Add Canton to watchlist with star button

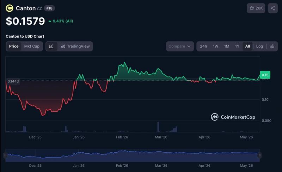pyautogui.click(x=256, y=8)
